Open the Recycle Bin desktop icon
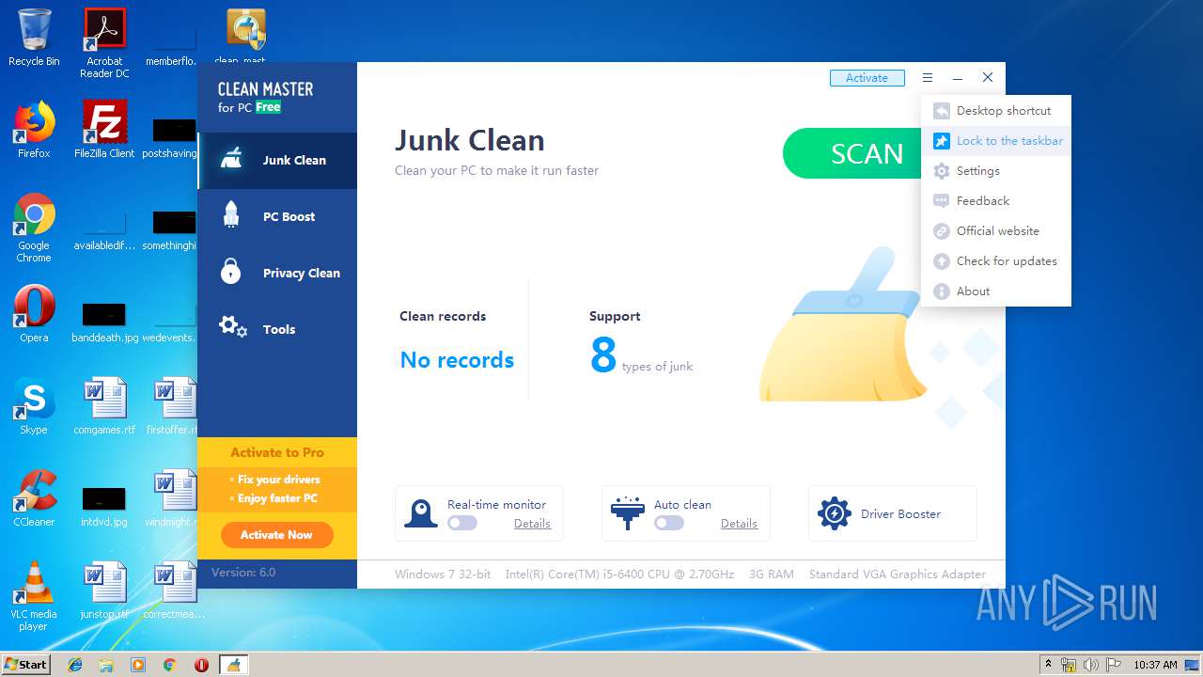This screenshot has width=1203, height=677. 34,38
